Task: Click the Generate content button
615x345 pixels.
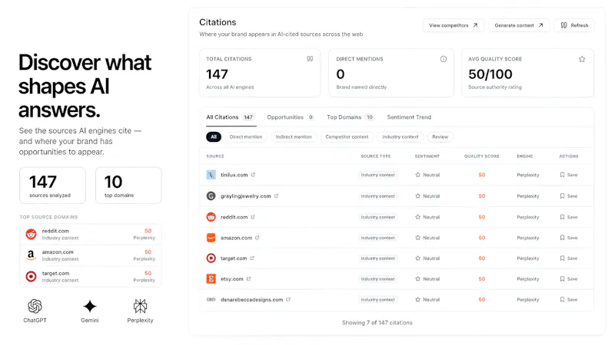Action: click(x=518, y=25)
